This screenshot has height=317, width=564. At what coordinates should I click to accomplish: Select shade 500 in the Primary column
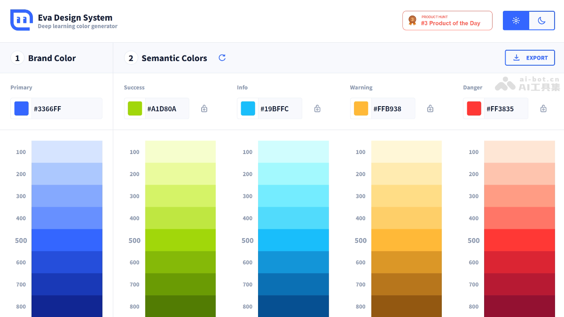(x=67, y=240)
